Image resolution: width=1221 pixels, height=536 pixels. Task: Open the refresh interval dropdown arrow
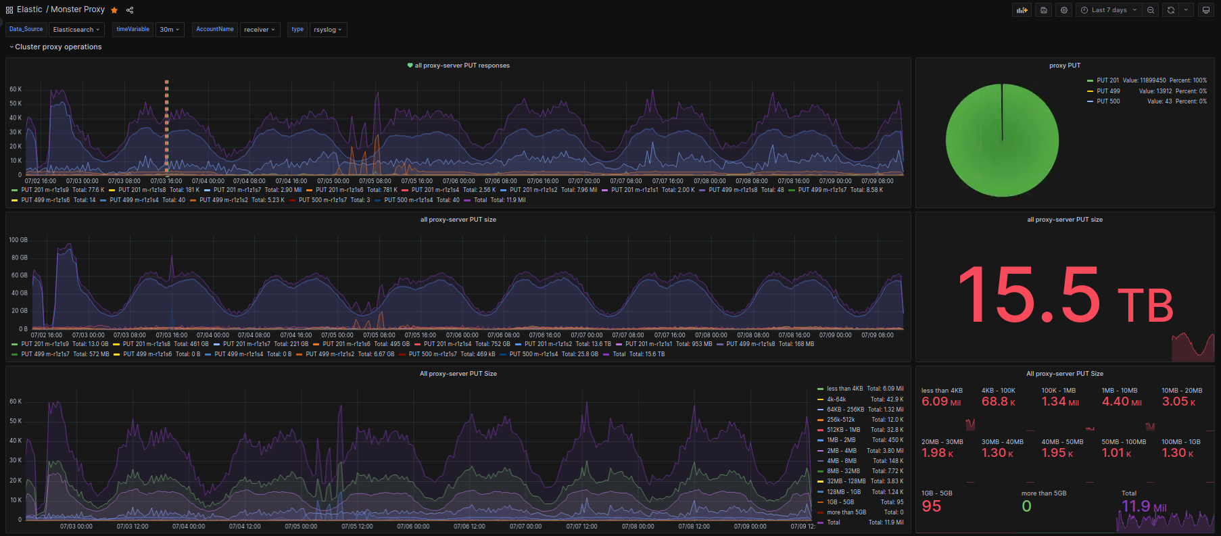[1186, 10]
